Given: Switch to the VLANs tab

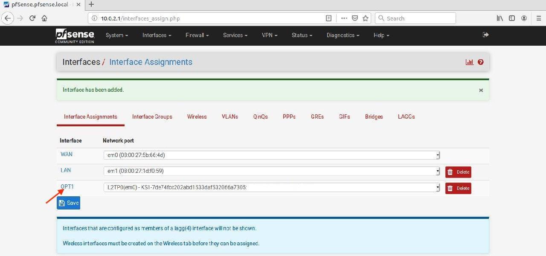Looking at the screenshot, I should pyautogui.click(x=229, y=117).
